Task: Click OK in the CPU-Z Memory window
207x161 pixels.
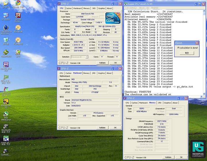Action: click(x=181, y=157)
